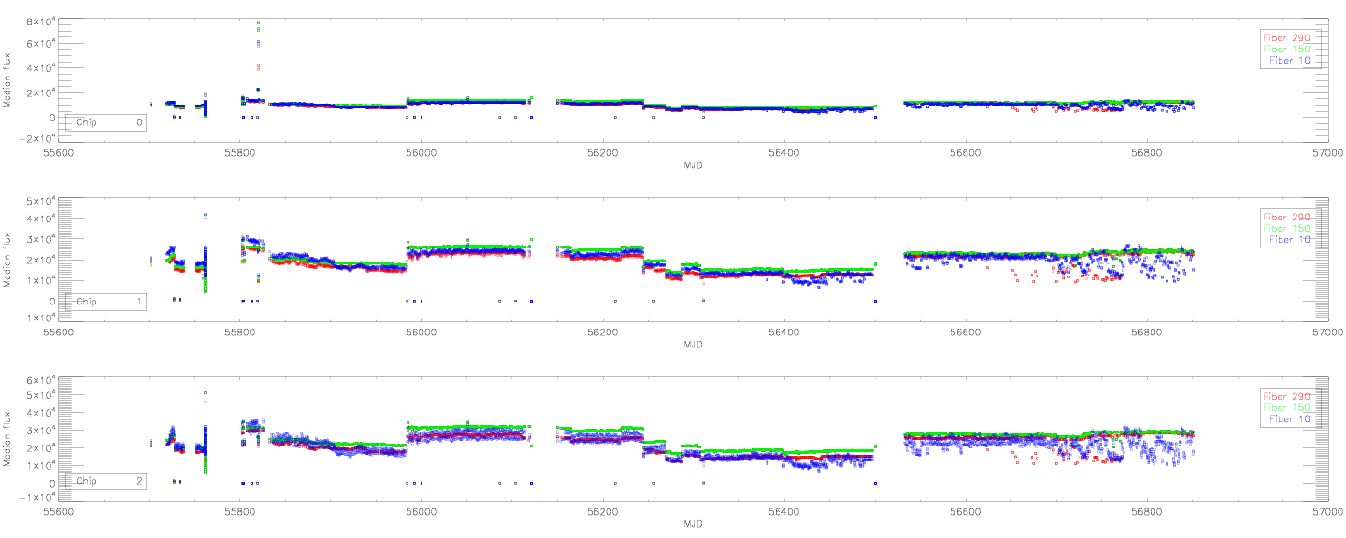The height and width of the screenshot is (538, 1346).
Task: Click the MJD axis title under top plot
Action: click(x=693, y=165)
